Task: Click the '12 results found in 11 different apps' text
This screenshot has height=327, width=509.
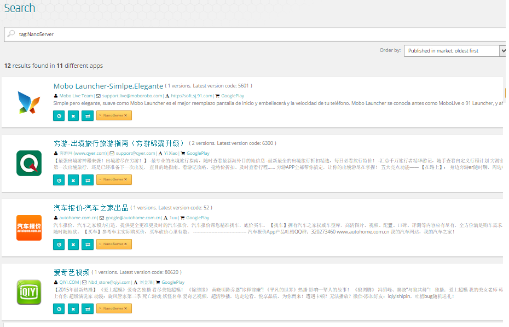Action: [x=54, y=66]
